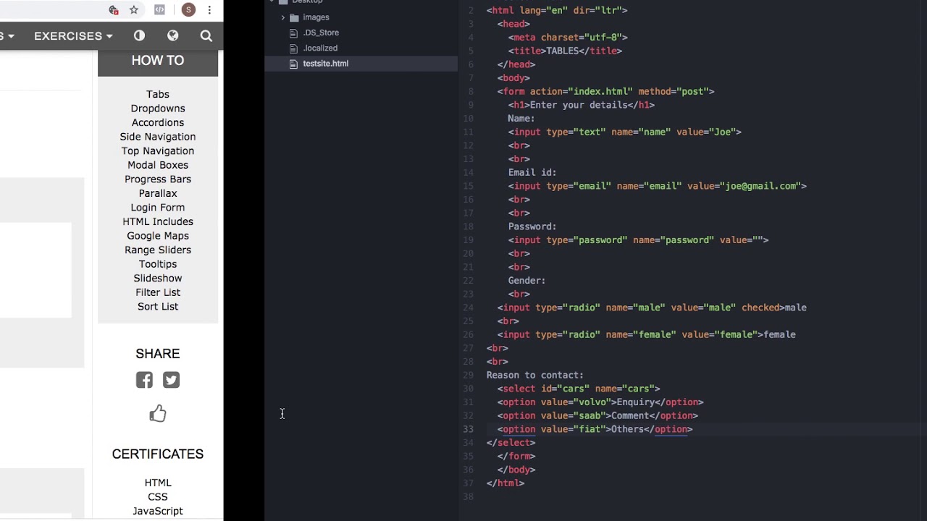
Task: Bookmark the page with the star icon
Action: coord(134,10)
